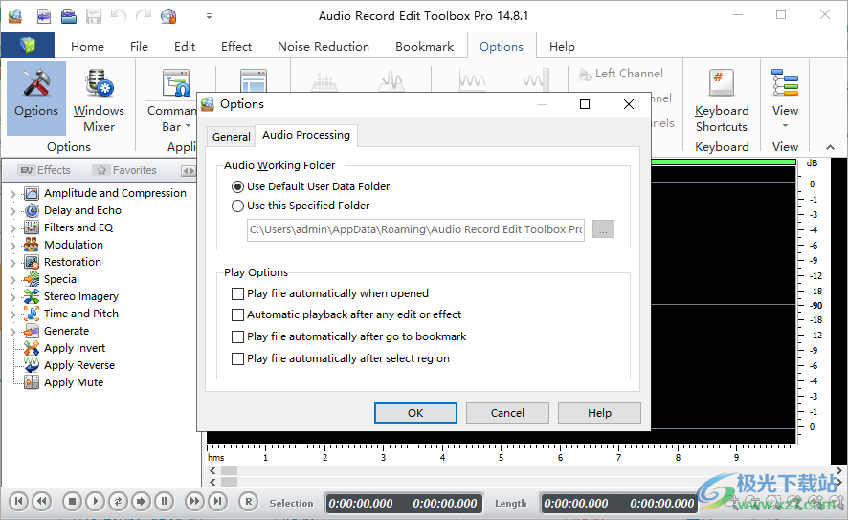Click the Time and Pitch effects icon

pos(32,314)
